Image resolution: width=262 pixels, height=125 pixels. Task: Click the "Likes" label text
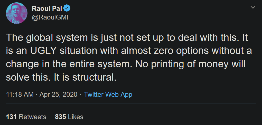[x=76, y=117]
